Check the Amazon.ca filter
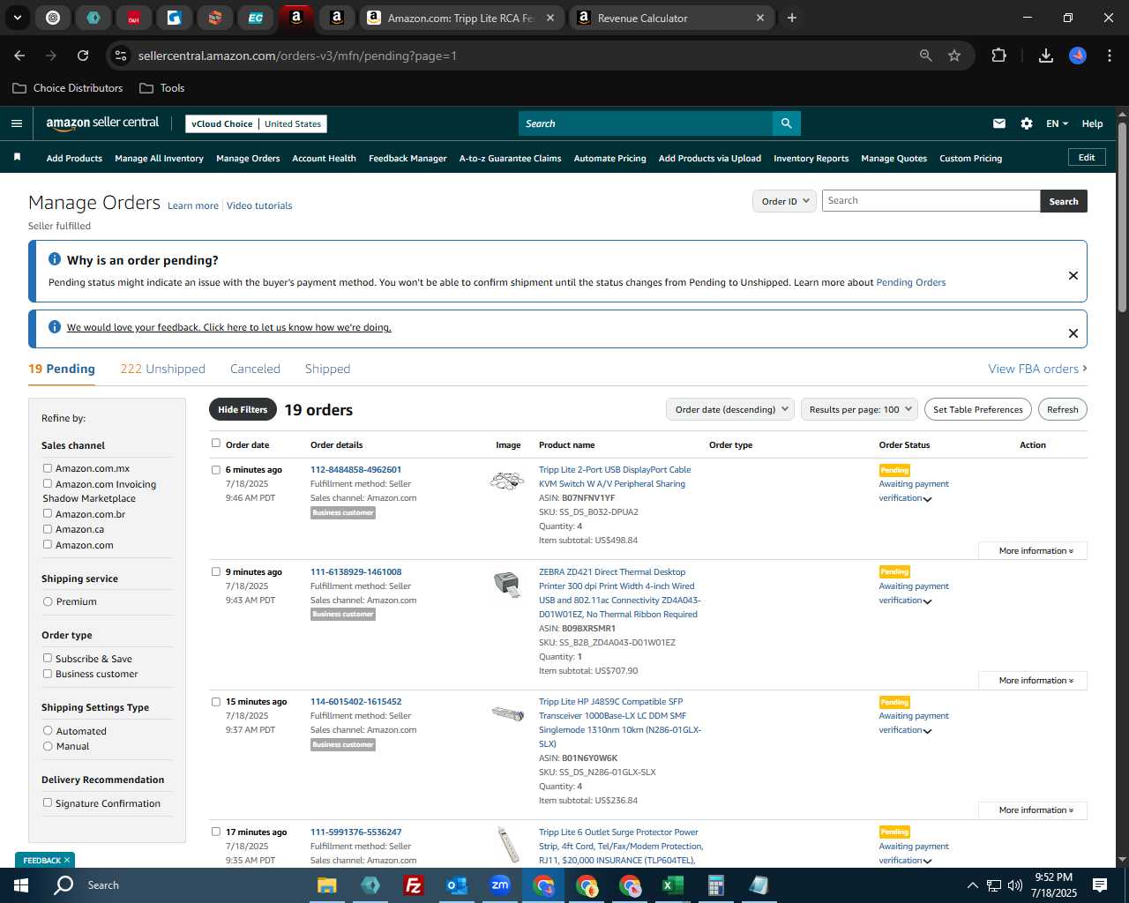This screenshot has width=1129, height=903. (x=48, y=529)
